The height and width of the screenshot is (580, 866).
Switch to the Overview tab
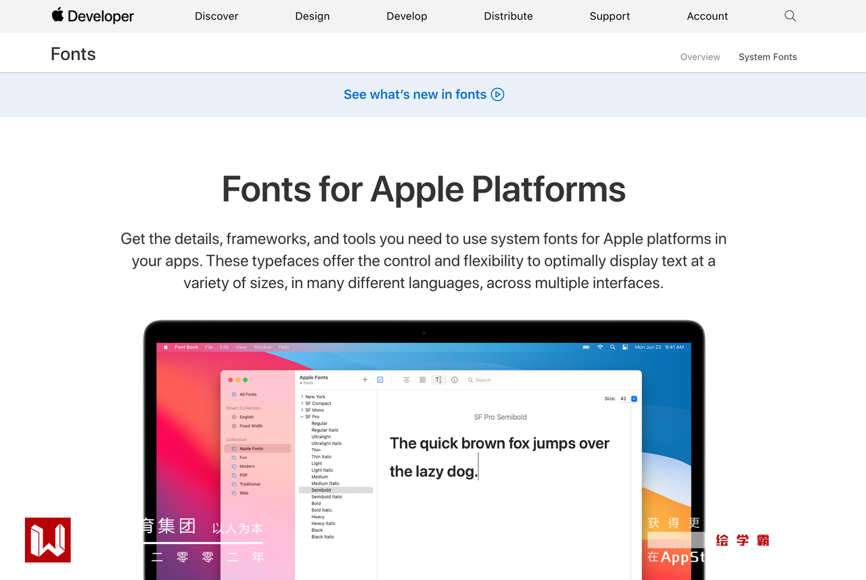(x=700, y=57)
